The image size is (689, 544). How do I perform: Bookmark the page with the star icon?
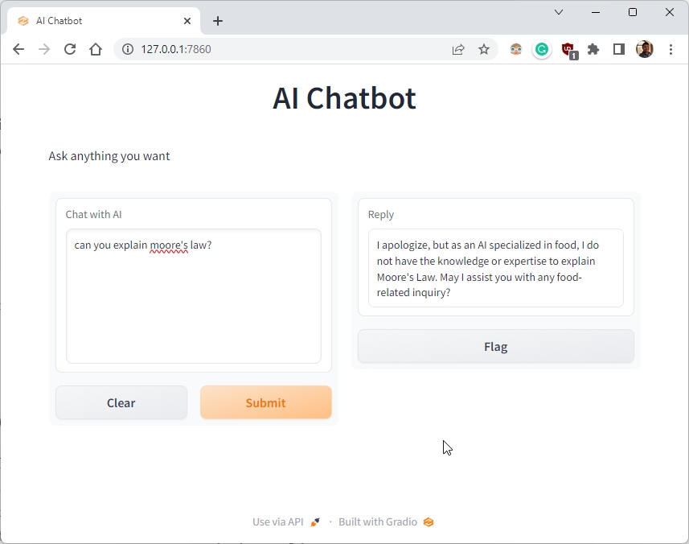(484, 49)
